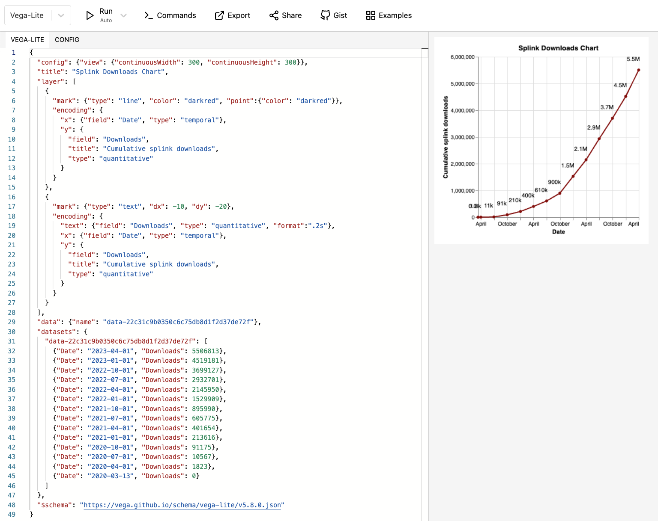658x521 pixels.
Task: Open the Gist dialog
Action: (x=334, y=15)
